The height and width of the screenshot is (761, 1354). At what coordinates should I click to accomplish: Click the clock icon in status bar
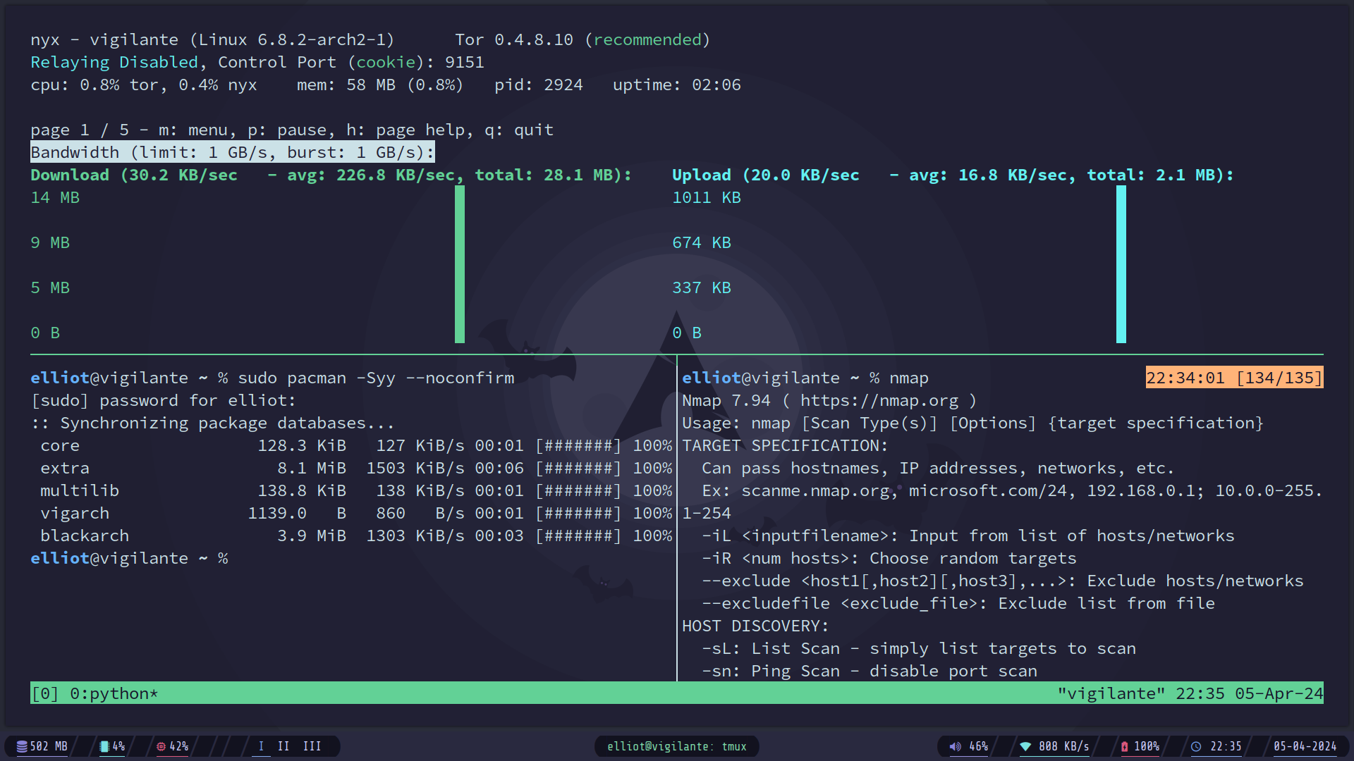pos(1196,746)
